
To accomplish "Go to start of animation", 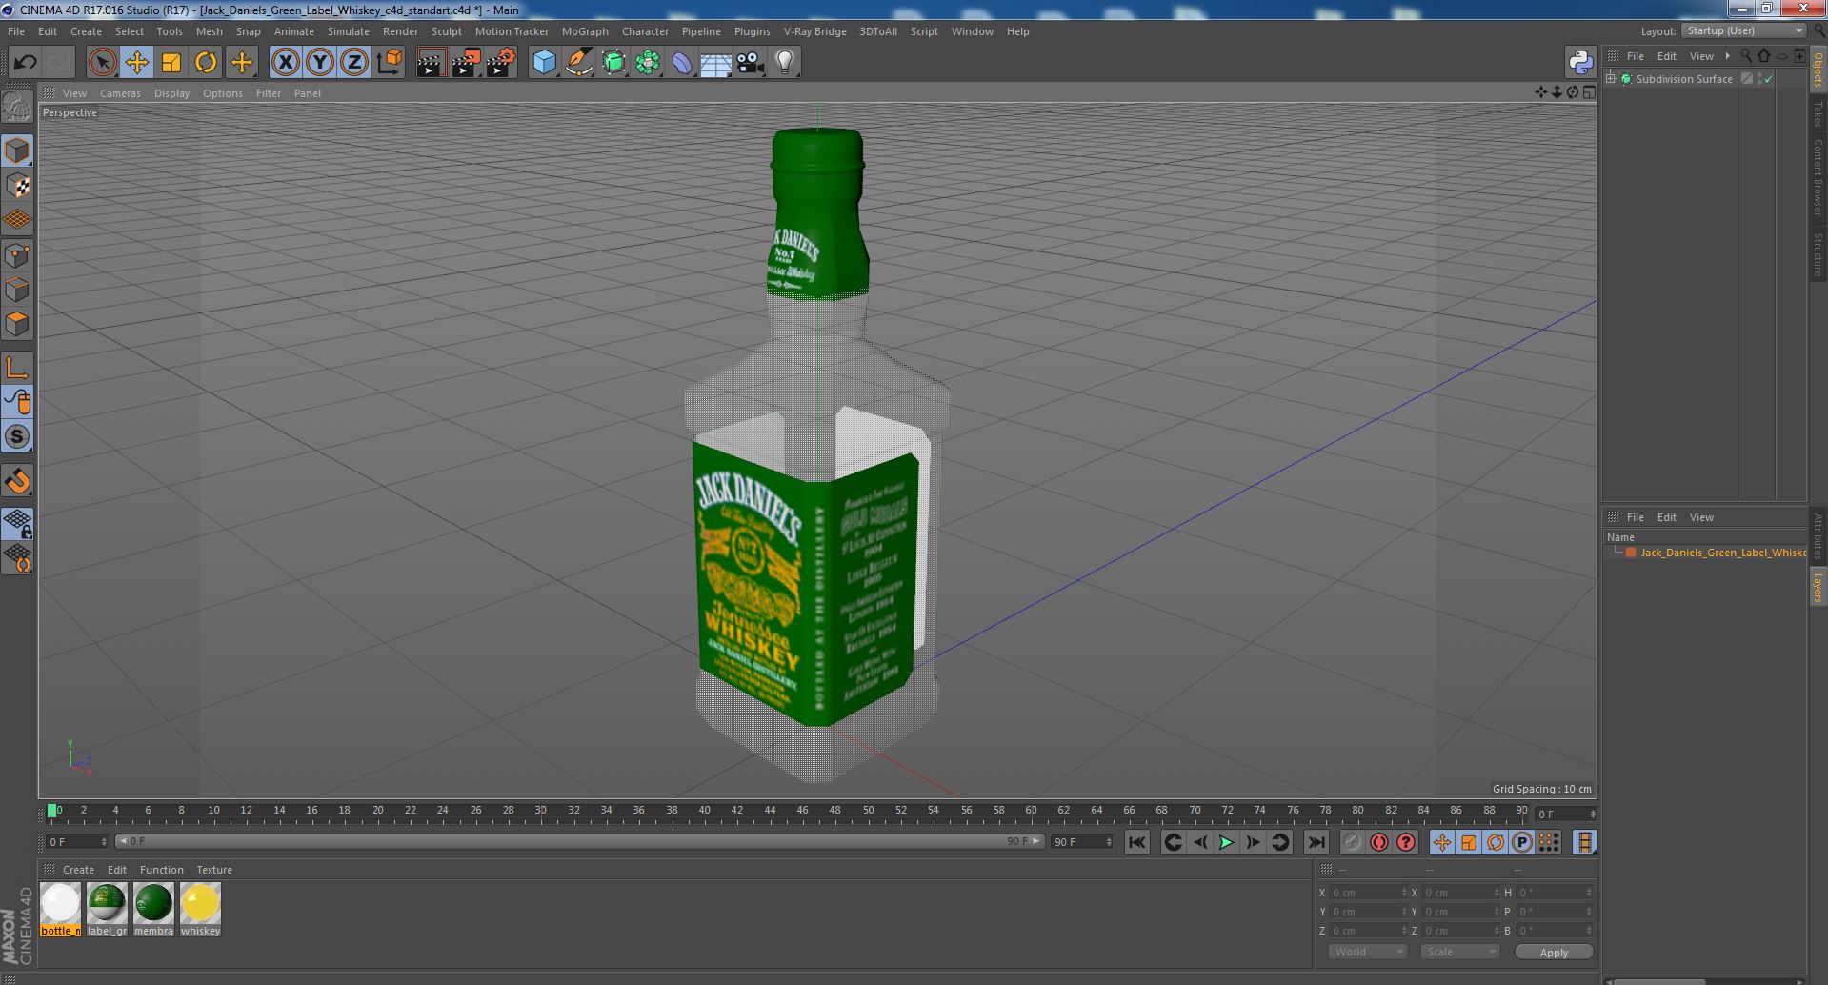I will pos(1136,842).
